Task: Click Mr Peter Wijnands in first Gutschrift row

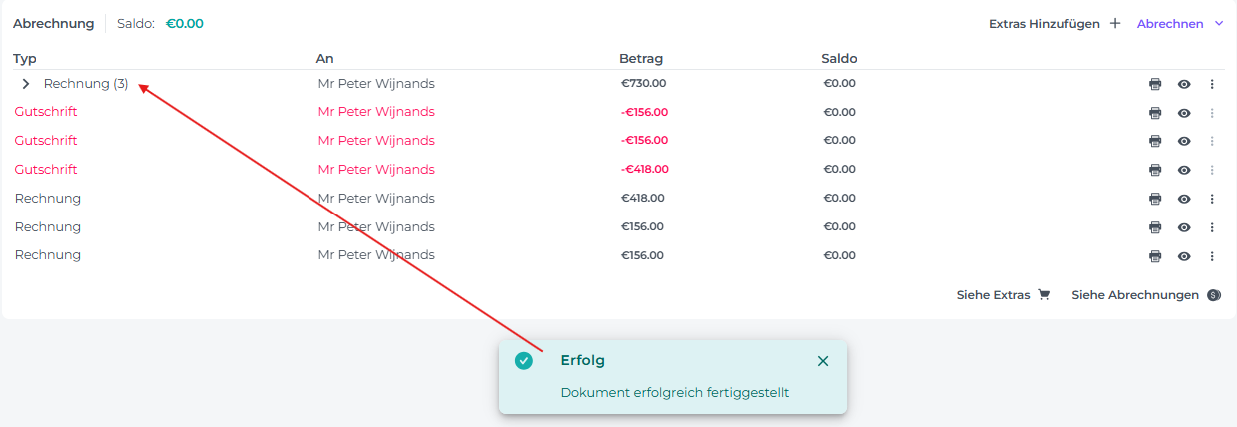Action: click(x=376, y=112)
